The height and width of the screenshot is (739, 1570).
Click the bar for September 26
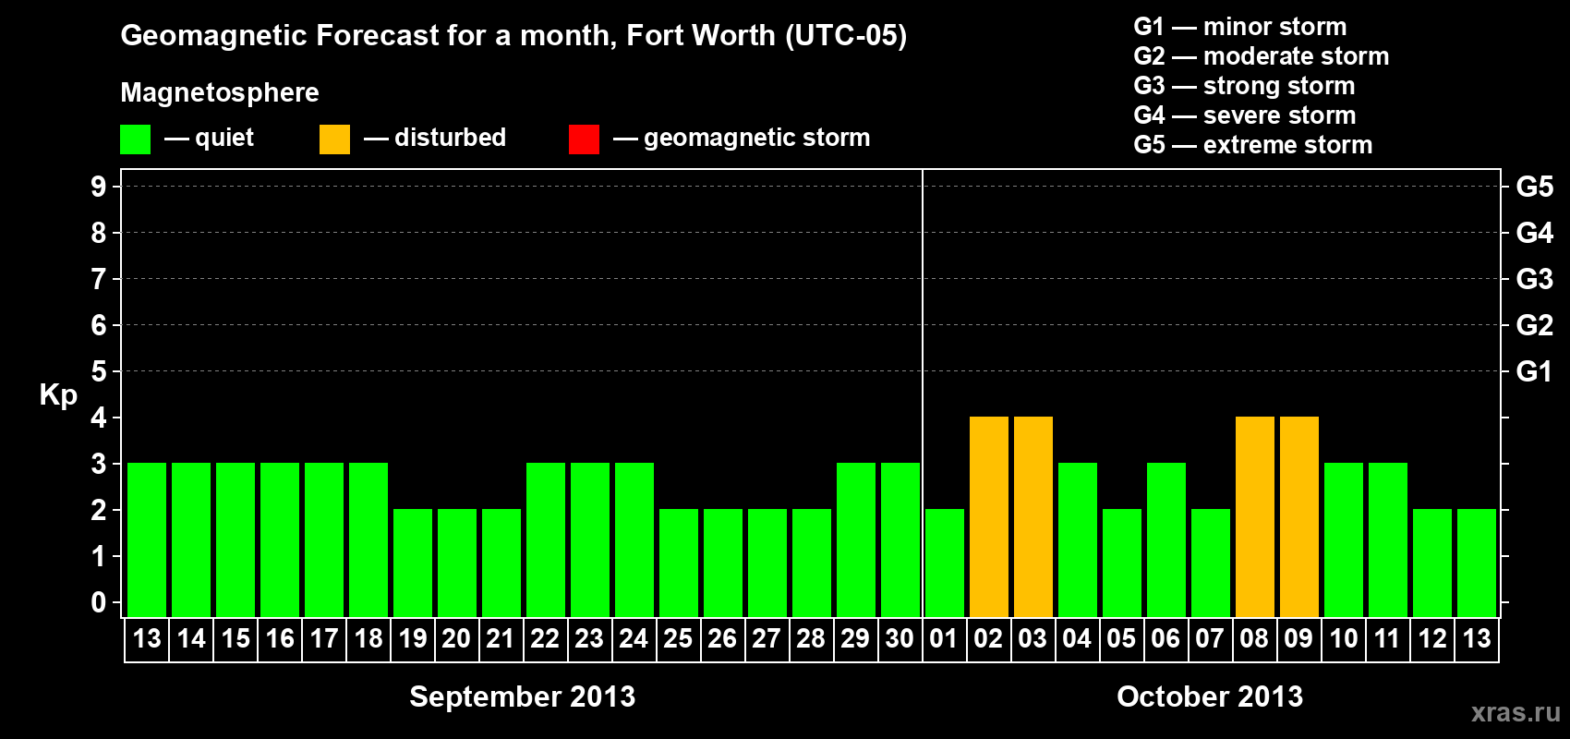[723, 563]
